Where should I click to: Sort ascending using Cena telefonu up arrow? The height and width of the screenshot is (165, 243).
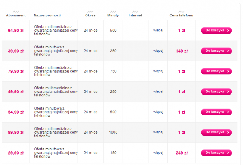(180, 12)
